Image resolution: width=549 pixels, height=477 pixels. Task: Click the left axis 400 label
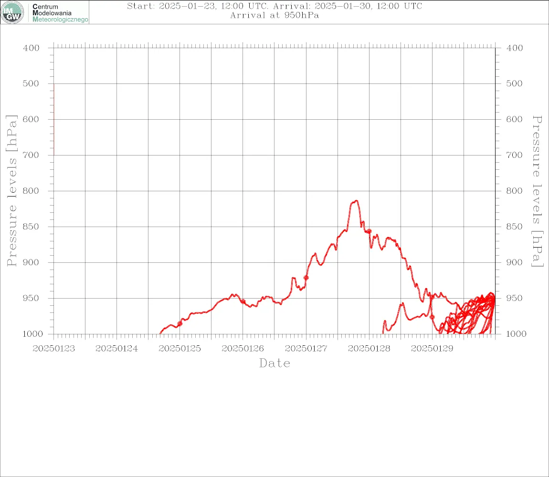[31, 48]
